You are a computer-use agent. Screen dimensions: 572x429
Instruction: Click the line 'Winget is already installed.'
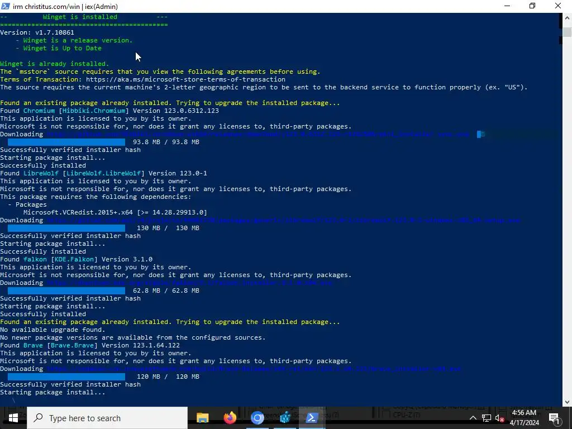(x=54, y=64)
